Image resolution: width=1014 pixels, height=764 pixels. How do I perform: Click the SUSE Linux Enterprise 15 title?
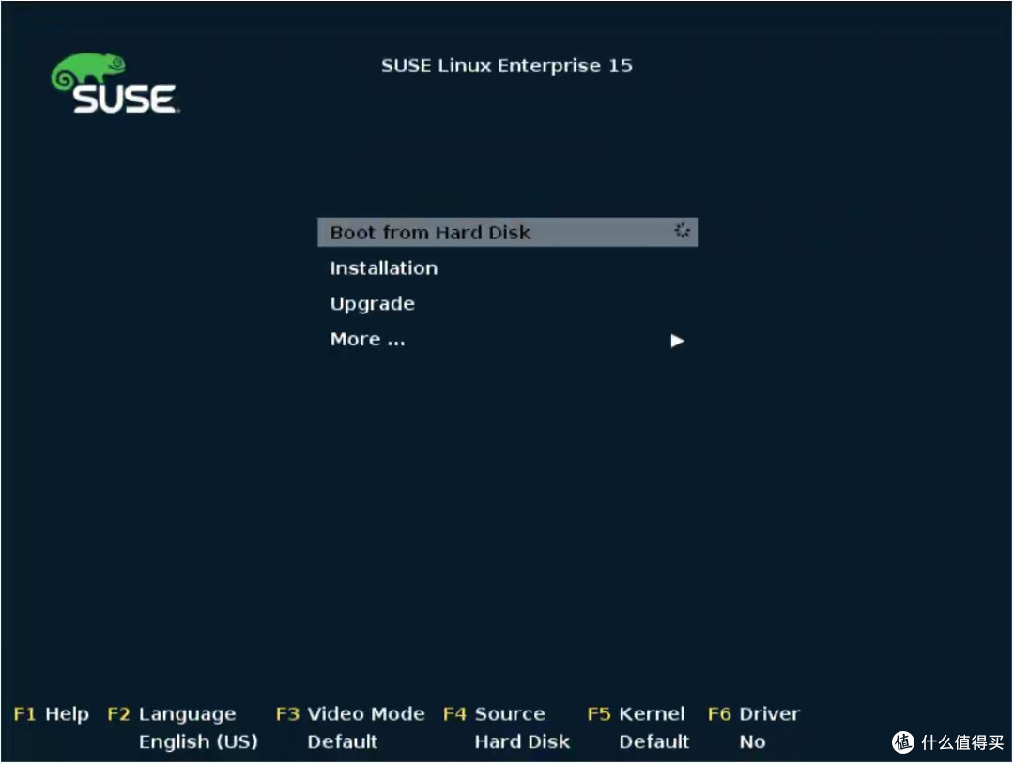click(506, 66)
